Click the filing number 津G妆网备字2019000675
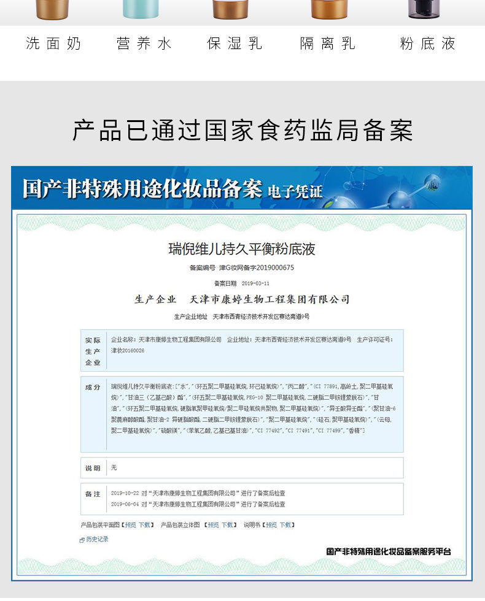Screen dimensions: 485x601 tap(257, 267)
